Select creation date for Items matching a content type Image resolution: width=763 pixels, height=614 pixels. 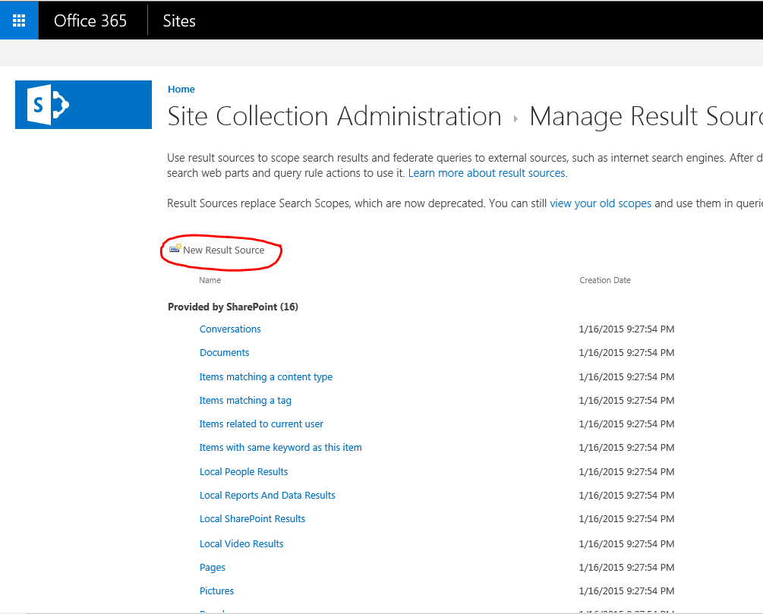(x=627, y=377)
